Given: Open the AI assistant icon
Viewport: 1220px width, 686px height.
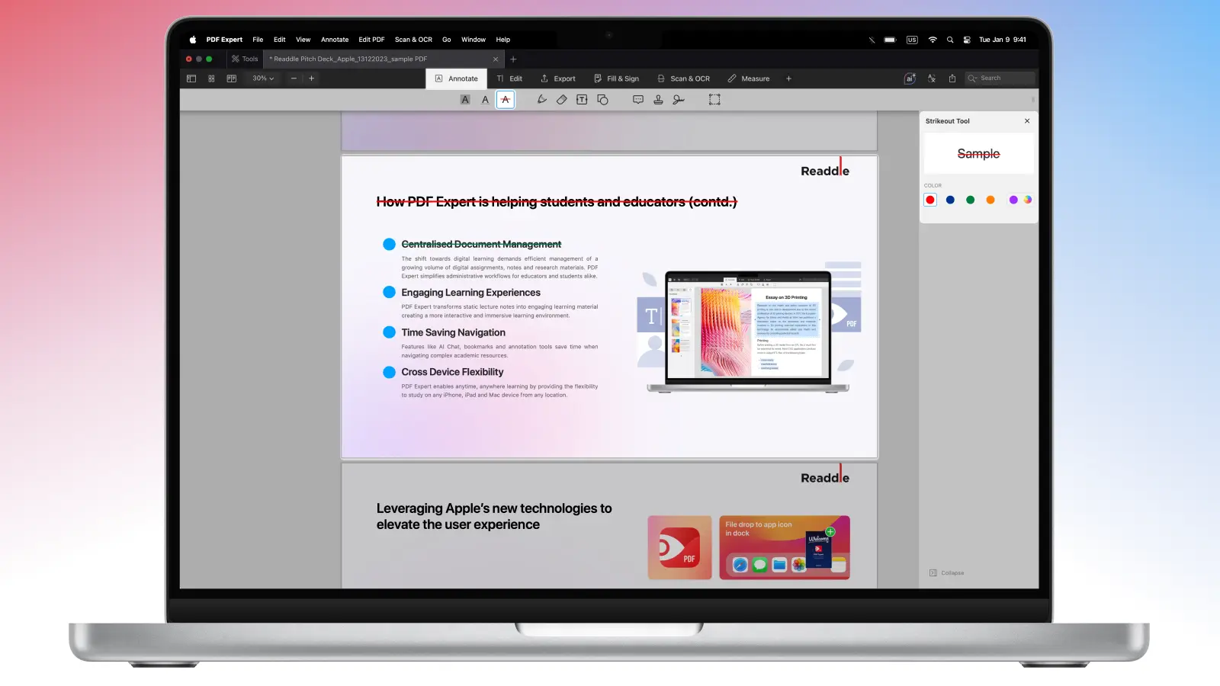Looking at the screenshot, I should click(910, 79).
